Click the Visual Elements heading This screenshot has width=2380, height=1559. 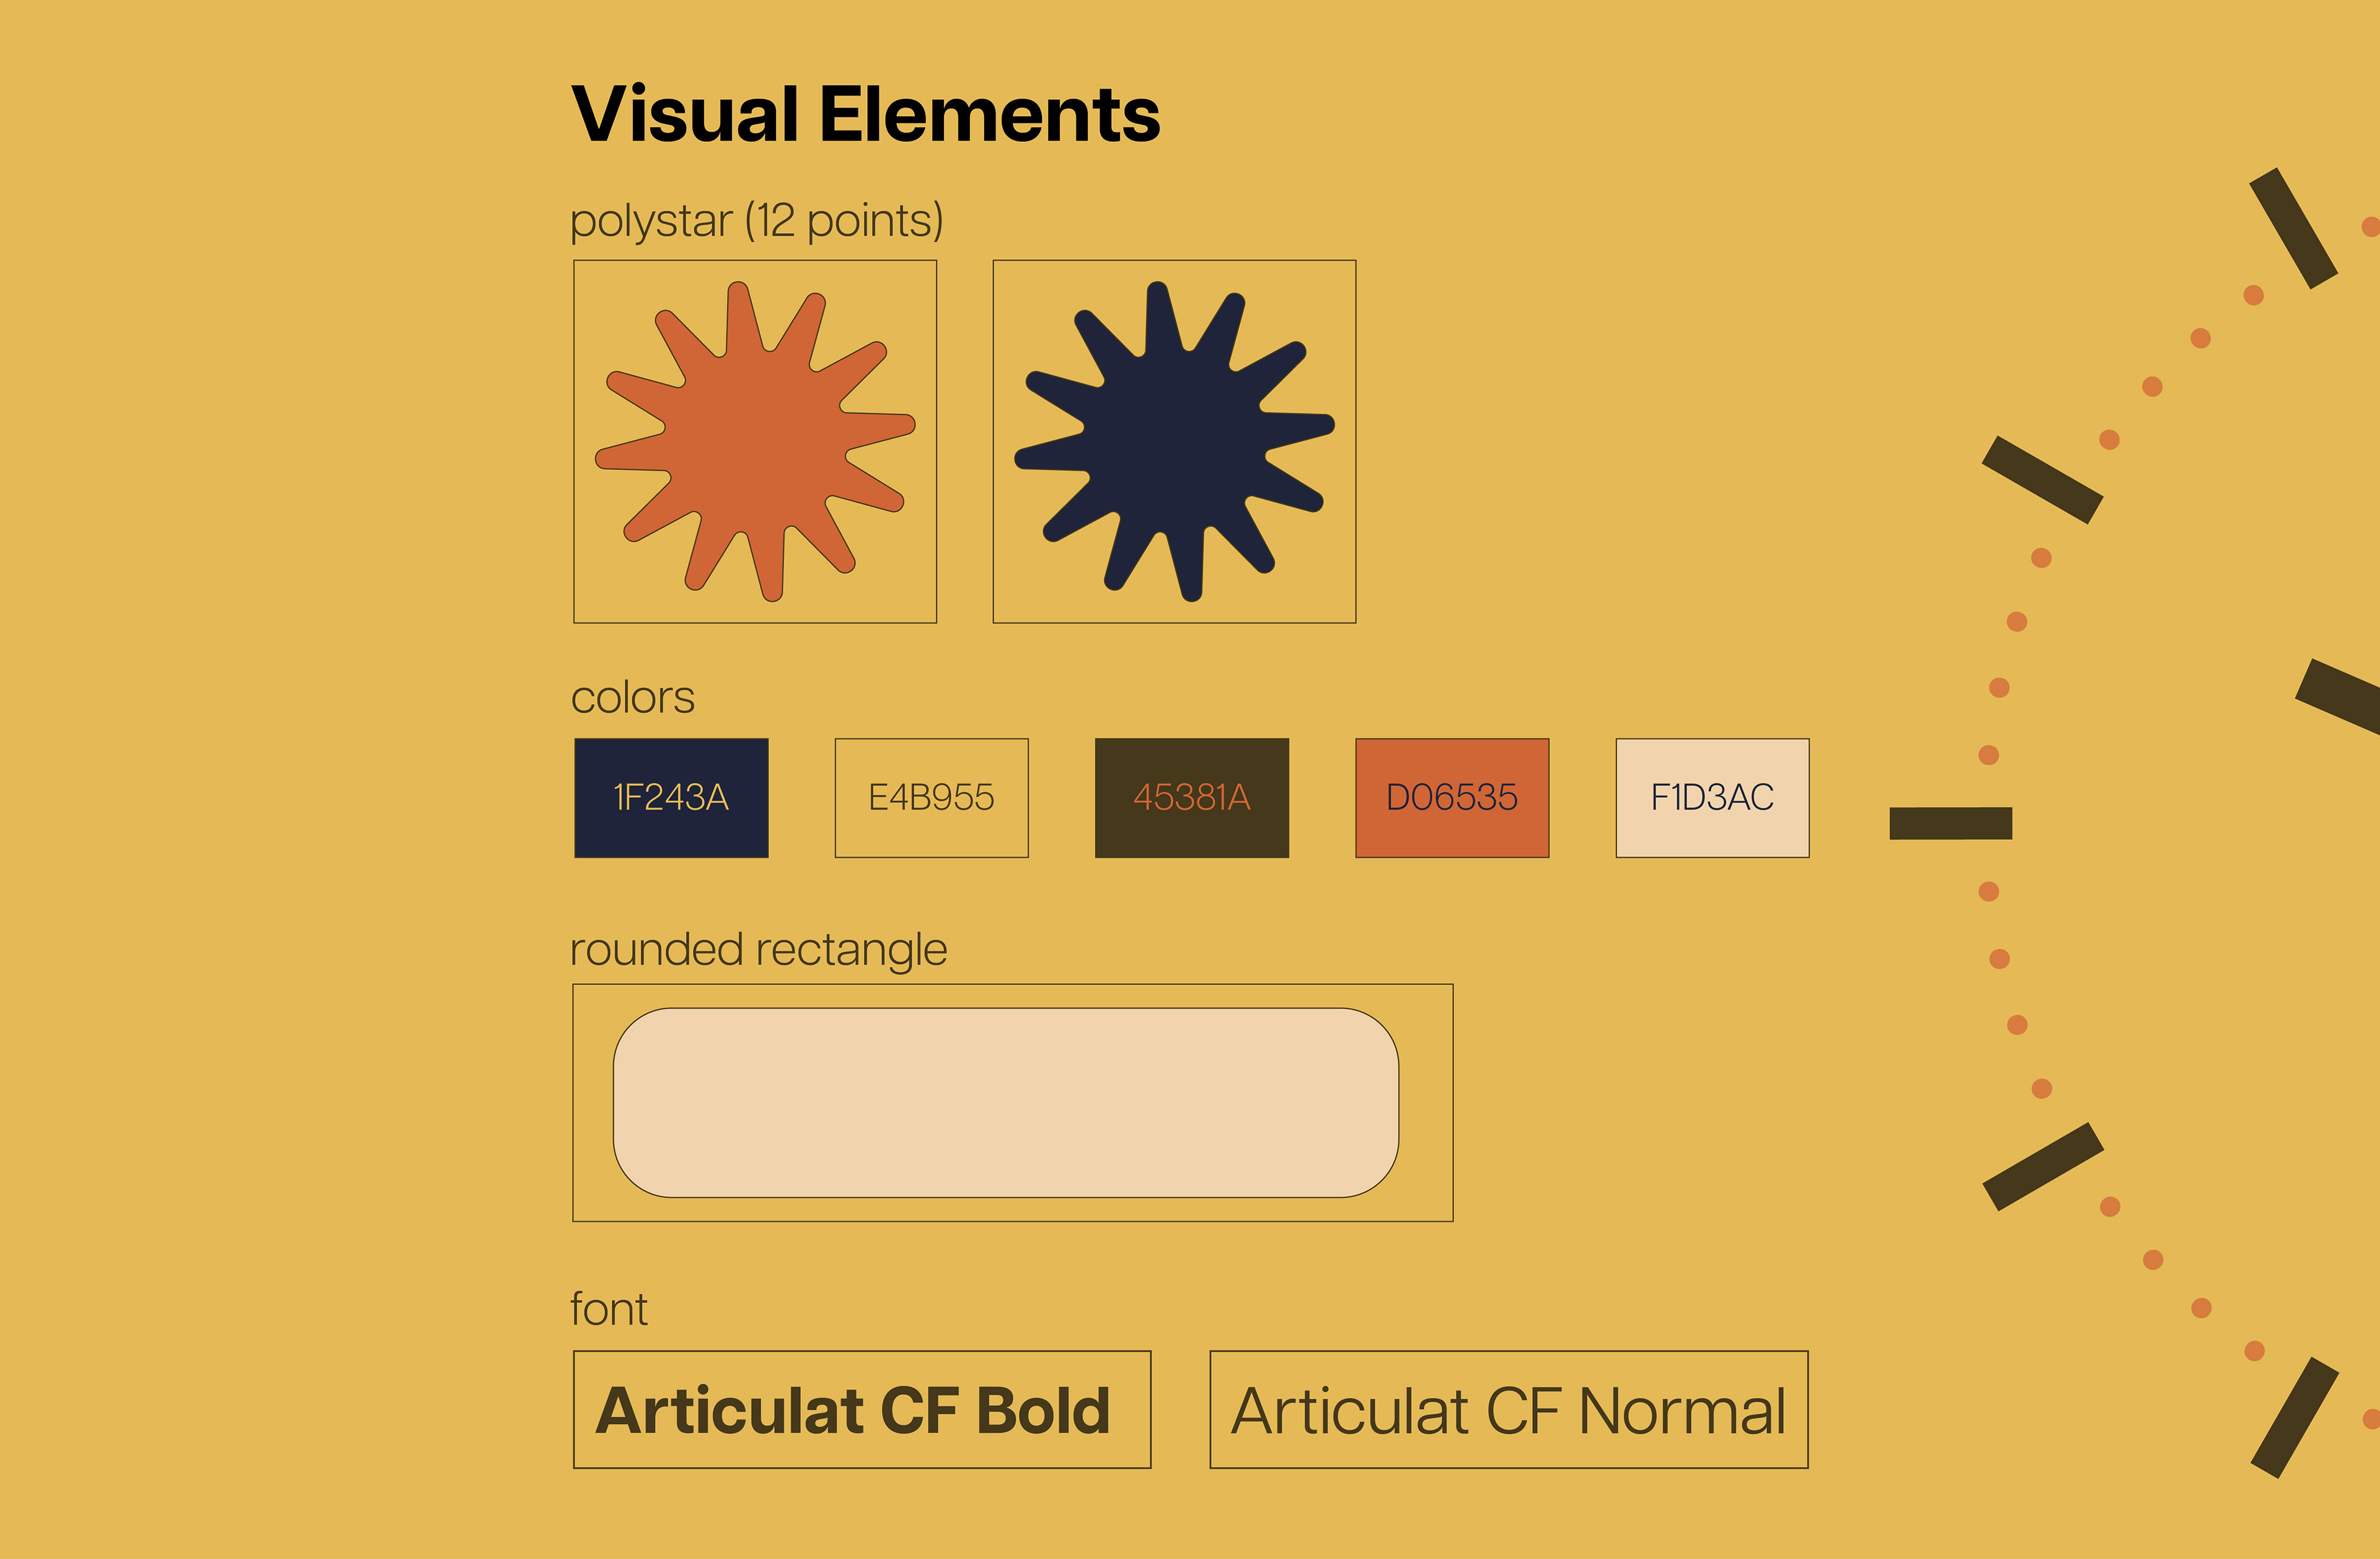click(864, 114)
